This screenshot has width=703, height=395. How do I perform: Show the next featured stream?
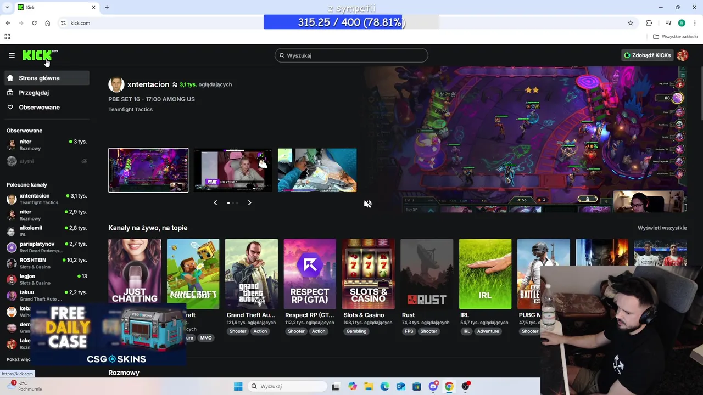click(249, 202)
